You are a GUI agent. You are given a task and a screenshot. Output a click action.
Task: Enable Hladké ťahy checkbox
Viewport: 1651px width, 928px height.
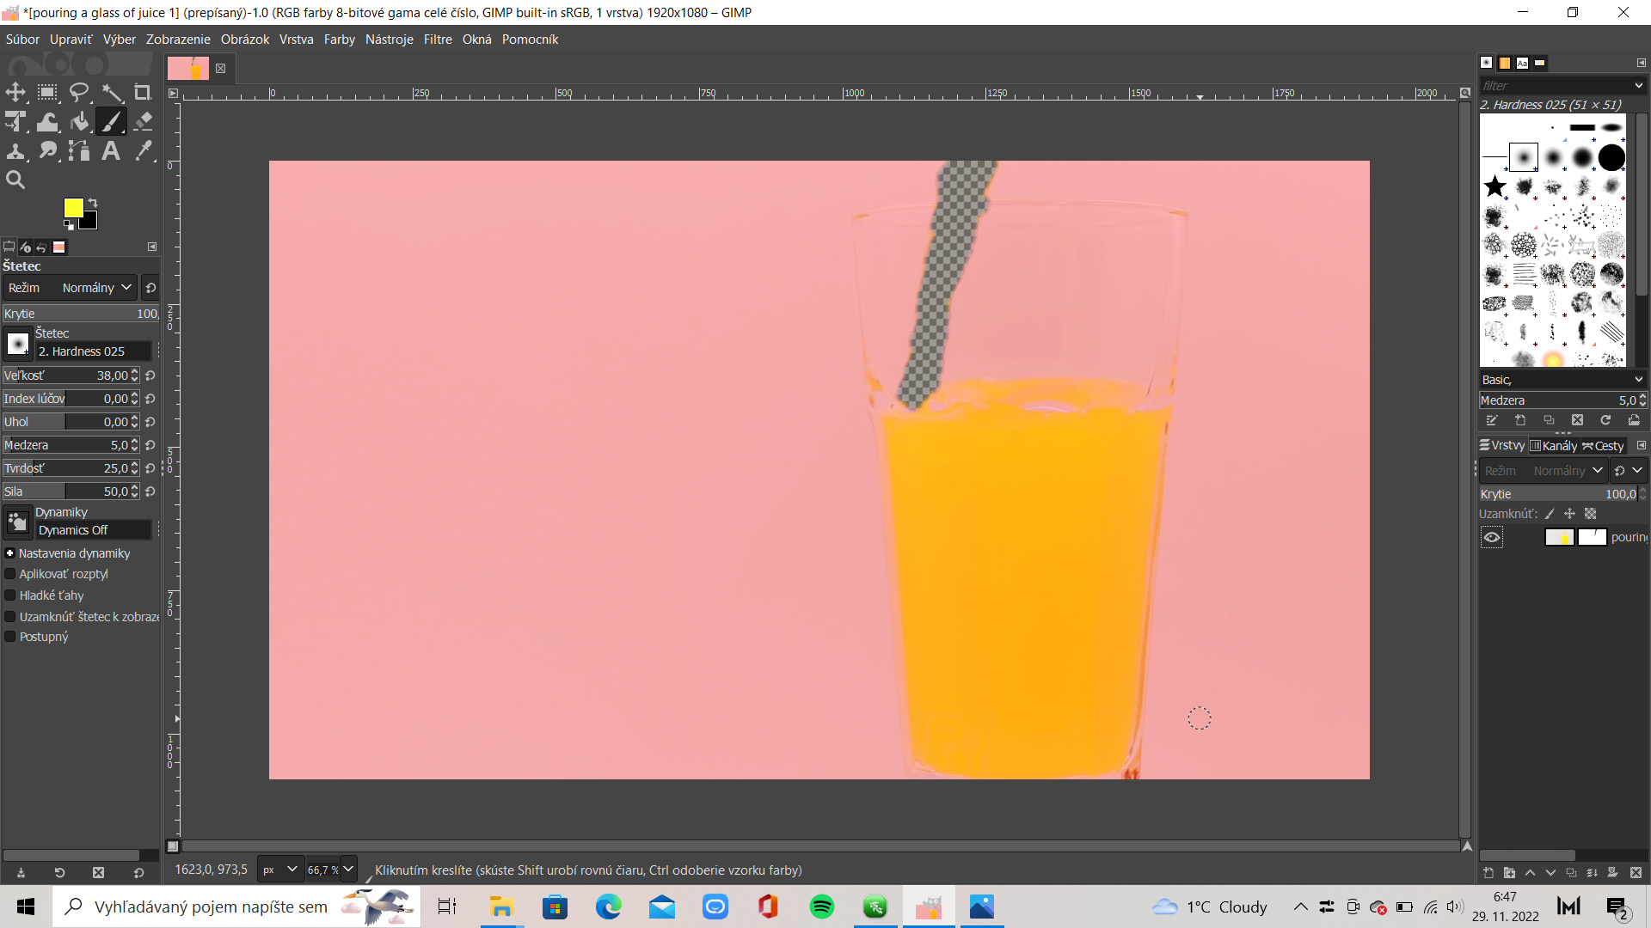pos(10,594)
